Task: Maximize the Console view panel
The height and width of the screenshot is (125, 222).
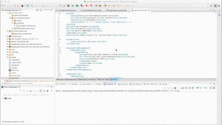Action: (x=214, y=84)
